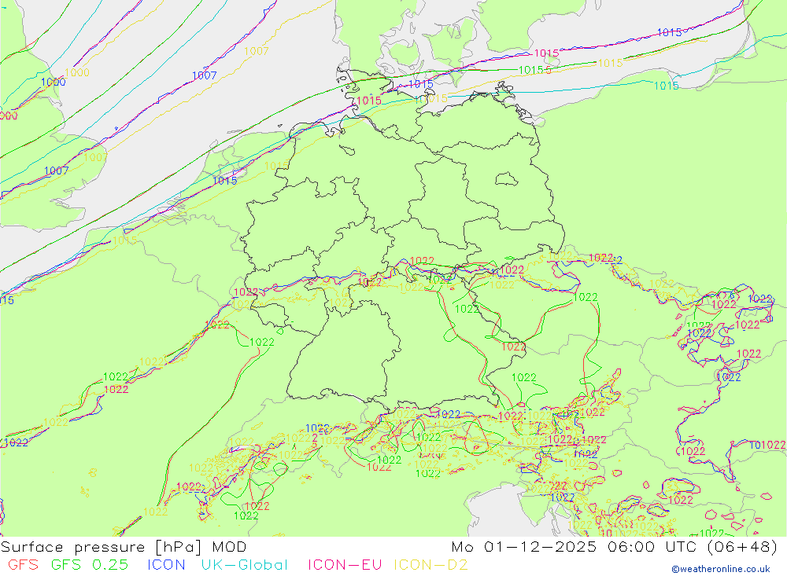787x576 pixels.
Task: Click the blue 1015 label over the Netherlands
Action: click(x=225, y=181)
